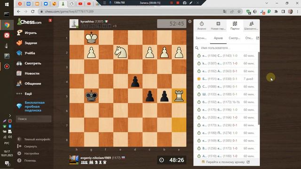This screenshot has height=169, width=301.
Task: Click the chess.com URL address bar
Action: (x=131, y=11)
